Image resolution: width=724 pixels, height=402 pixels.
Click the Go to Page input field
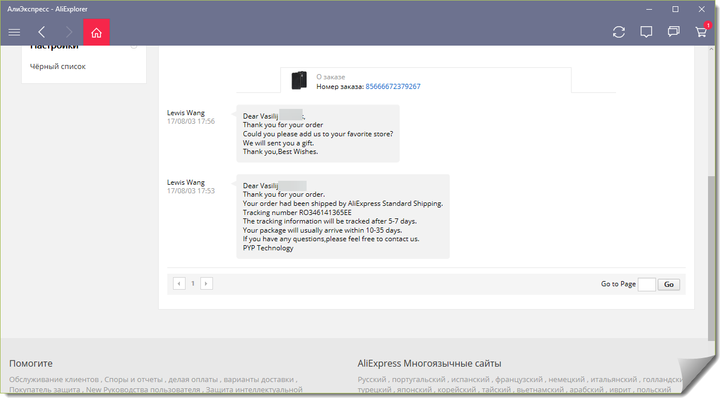[646, 285]
